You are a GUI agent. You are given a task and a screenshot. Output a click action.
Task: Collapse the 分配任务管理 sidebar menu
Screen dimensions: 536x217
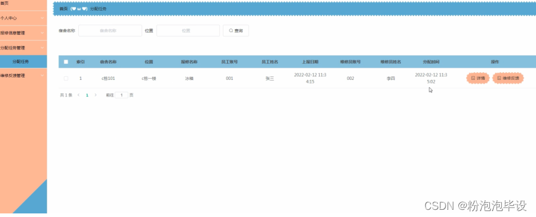point(23,48)
